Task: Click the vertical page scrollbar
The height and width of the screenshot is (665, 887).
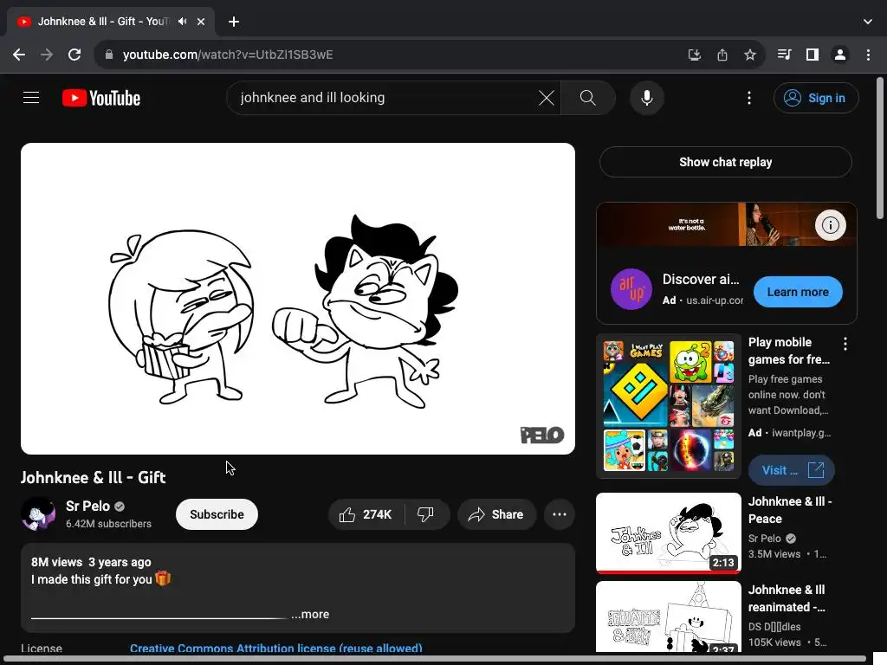Action: (880, 148)
